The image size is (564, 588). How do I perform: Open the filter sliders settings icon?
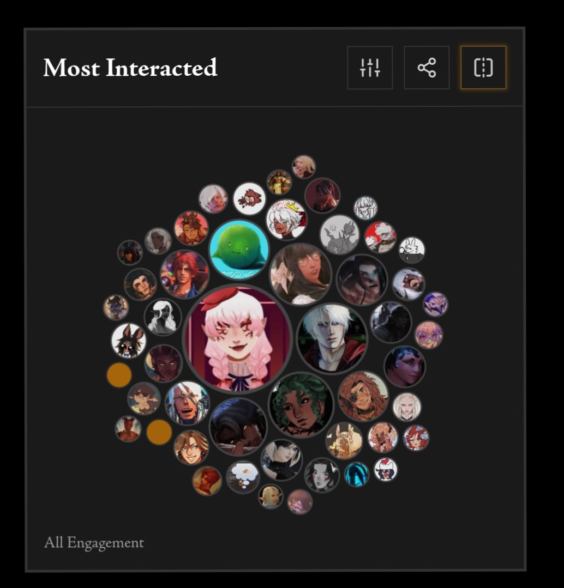click(x=370, y=68)
